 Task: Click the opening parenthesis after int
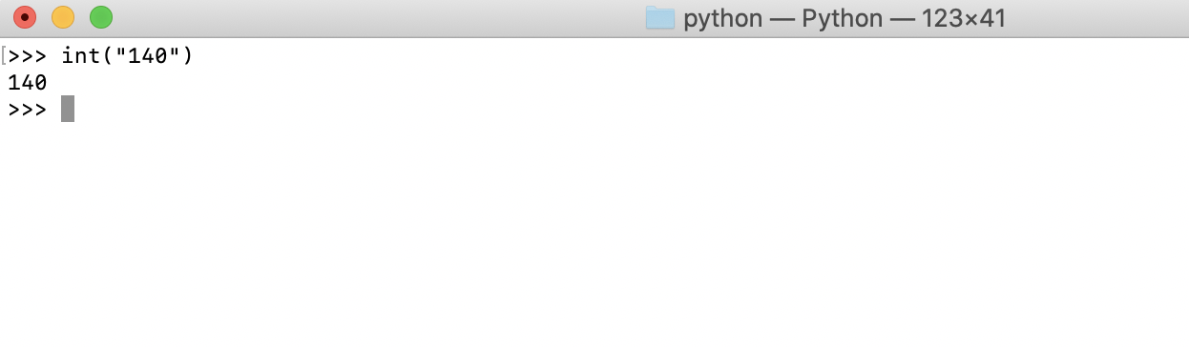pos(108,55)
